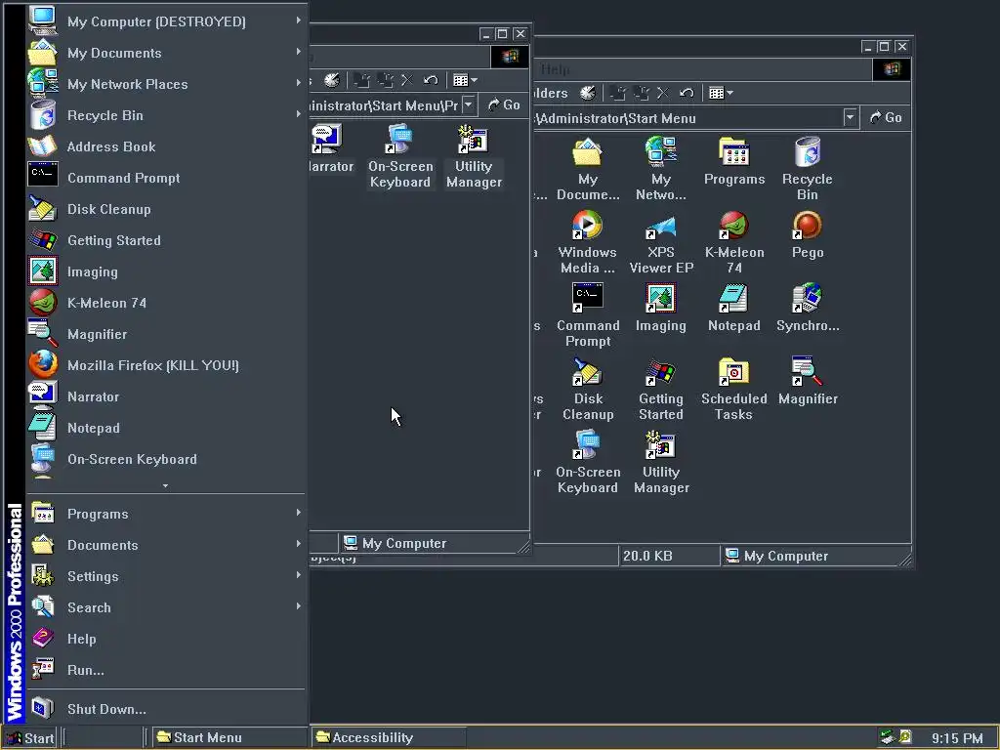Select Magnifier shortcut in Start Menu window
Screen dimensions: 1000x750
(x=808, y=382)
